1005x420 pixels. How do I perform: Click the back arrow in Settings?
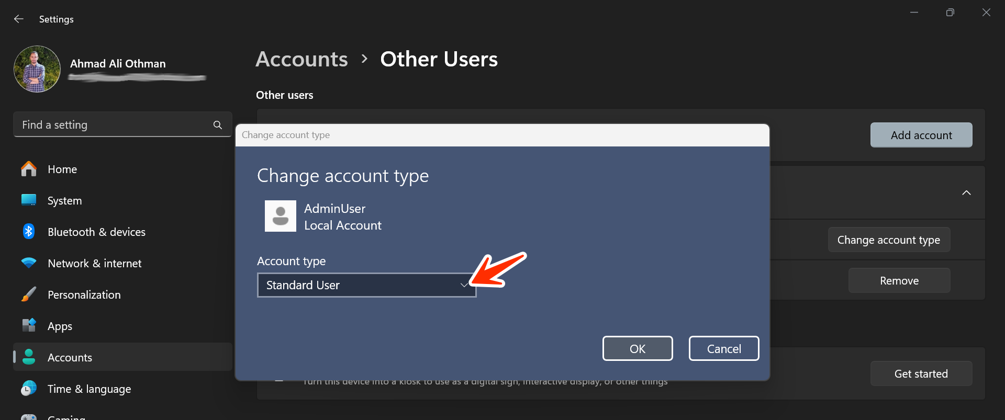point(19,19)
